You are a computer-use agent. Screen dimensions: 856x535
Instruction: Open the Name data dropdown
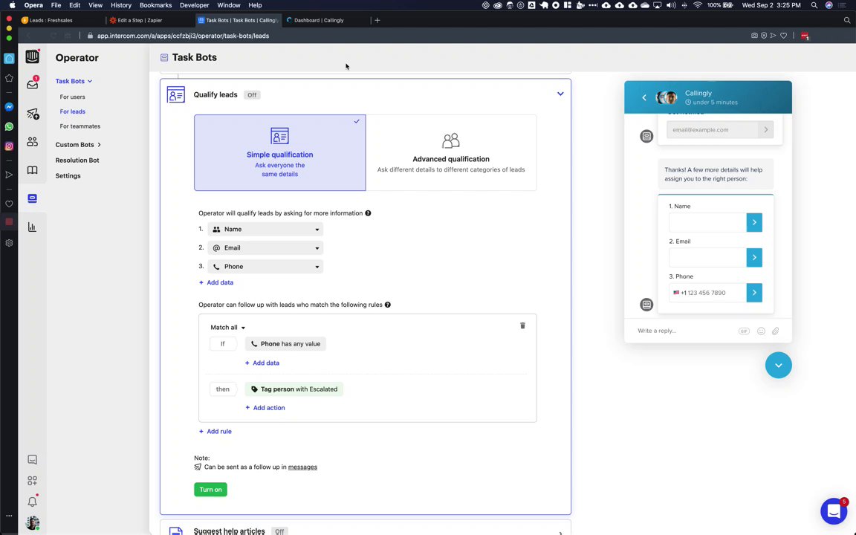pos(265,230)
